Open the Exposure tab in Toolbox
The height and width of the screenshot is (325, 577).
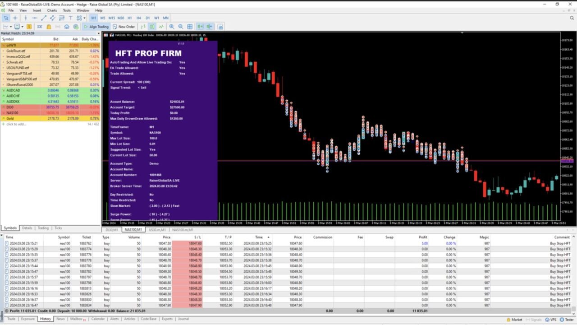tap(28, 319)
